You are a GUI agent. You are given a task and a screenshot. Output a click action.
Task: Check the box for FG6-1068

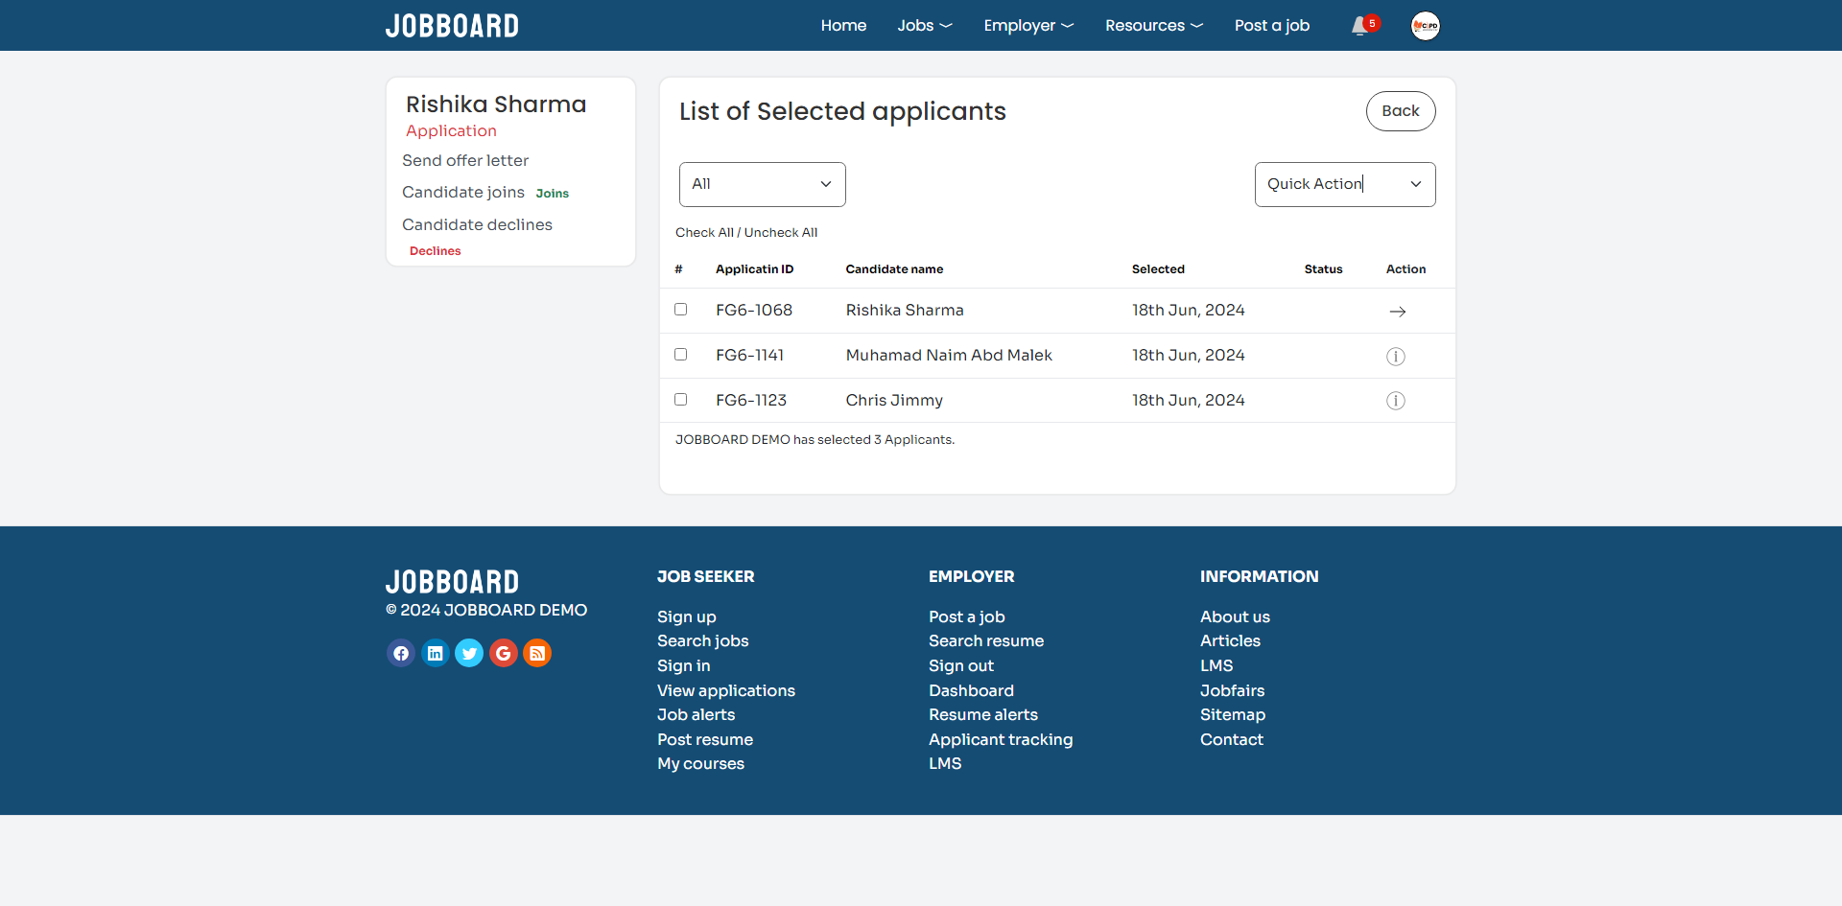point(681,310)
